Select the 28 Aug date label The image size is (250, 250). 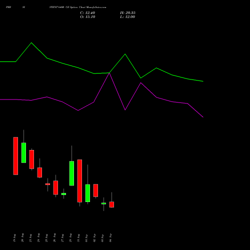70,238
